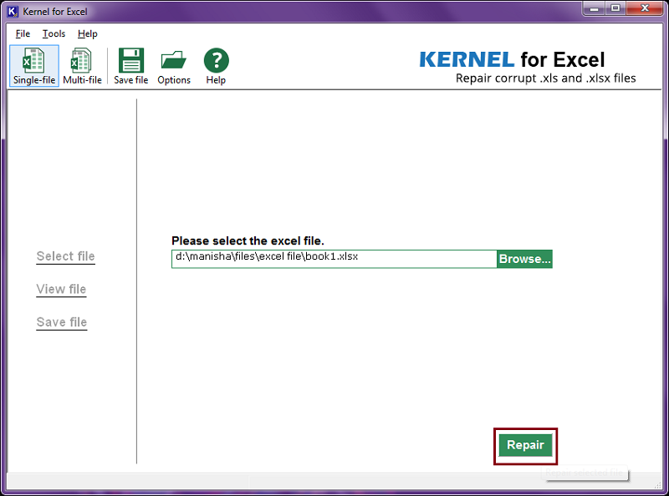This screenshot has width=669, height=496.
Task: Close the Kernel for Excel window
Action: (646, 8)
